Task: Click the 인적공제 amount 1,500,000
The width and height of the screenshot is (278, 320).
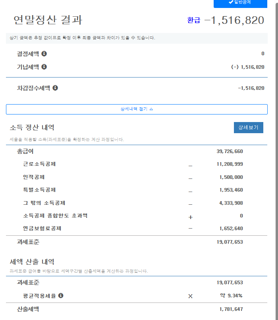Action: point(231,177)
